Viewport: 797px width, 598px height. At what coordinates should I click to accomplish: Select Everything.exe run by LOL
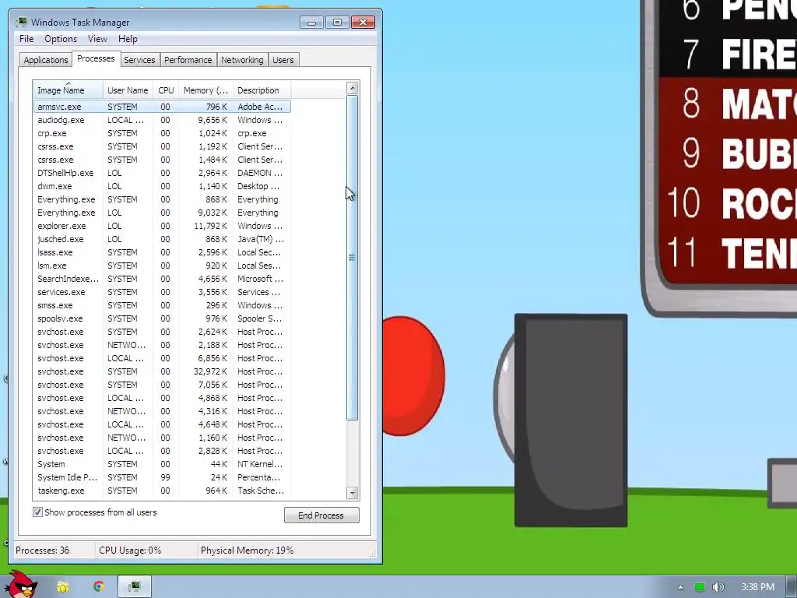click(x=162, y=213)
